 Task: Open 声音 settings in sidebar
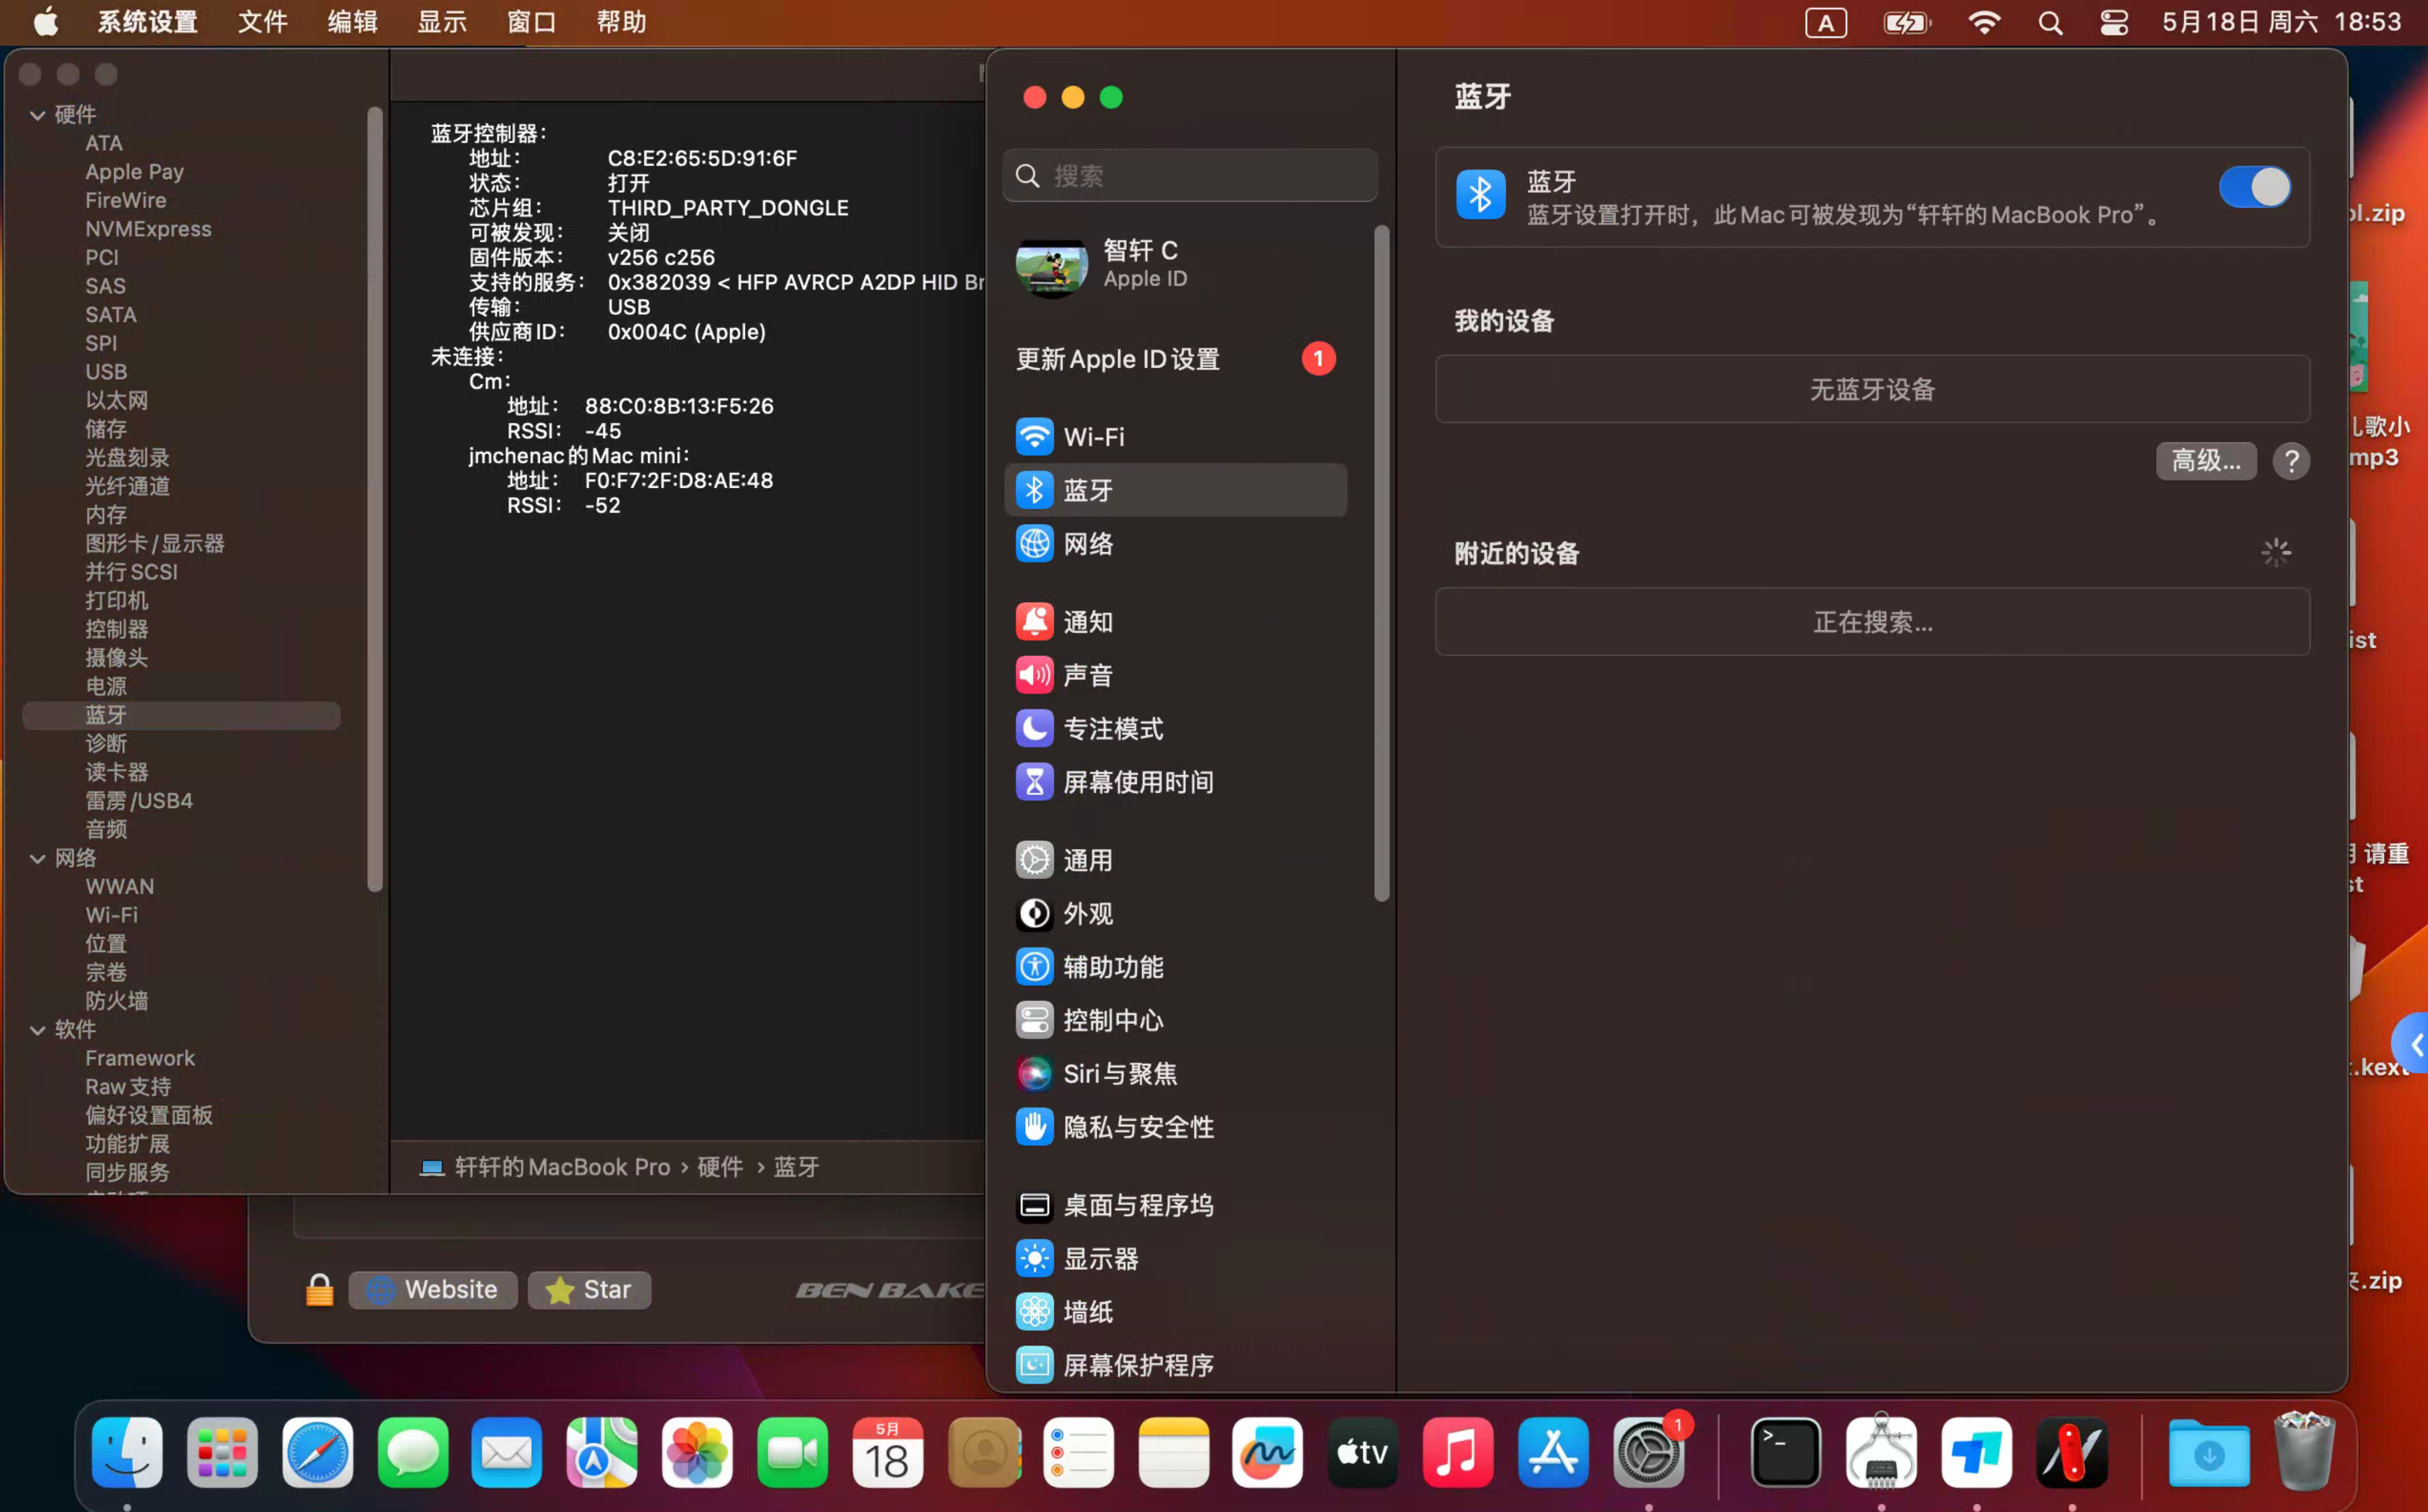tap(1087, 675)
